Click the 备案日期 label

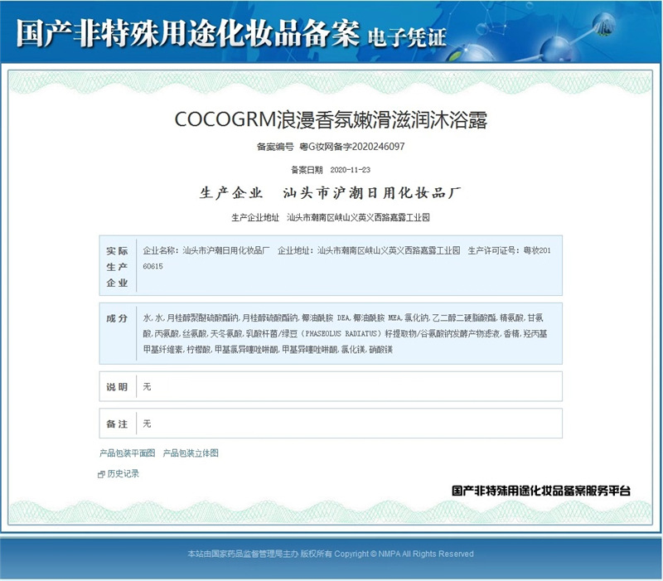(x=307, y=170)
